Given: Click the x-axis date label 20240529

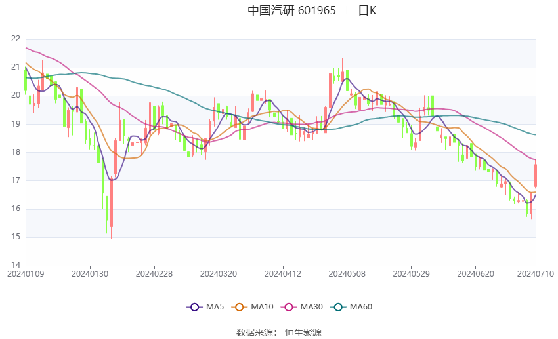Looking at the screenshot, I should click(x=412, y=274).
